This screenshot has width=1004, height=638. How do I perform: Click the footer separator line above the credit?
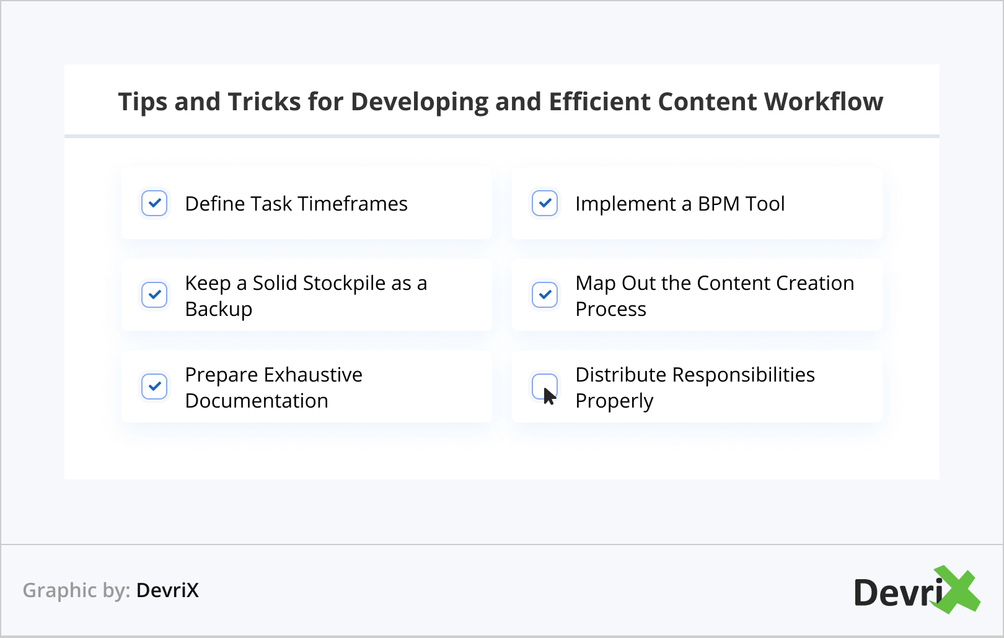coord(502,544)
